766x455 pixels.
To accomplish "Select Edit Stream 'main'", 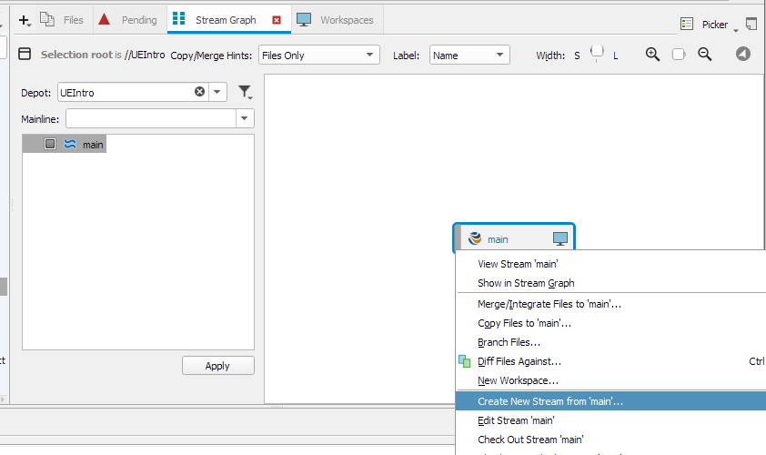I will pyautogui.click(x=516, y=420).
